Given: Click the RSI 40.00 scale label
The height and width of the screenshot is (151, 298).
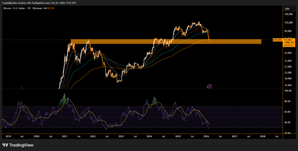Looking at the screenshot, I should [x=288, y=122].
